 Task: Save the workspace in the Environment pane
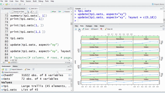6,69
